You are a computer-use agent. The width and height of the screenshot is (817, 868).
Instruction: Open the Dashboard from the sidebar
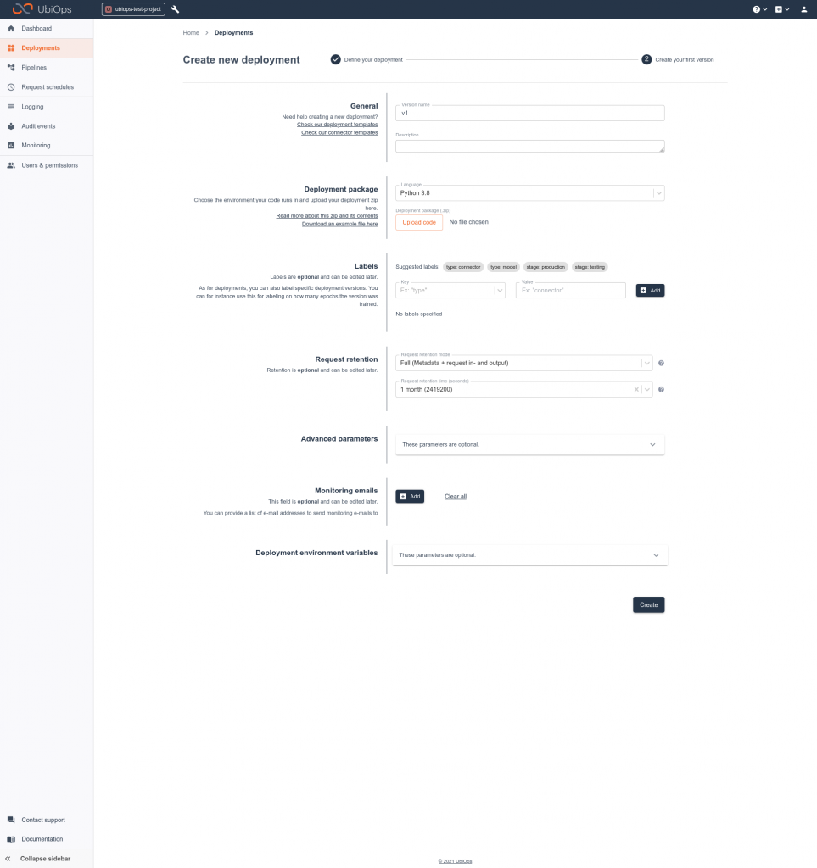pos(36,28)
